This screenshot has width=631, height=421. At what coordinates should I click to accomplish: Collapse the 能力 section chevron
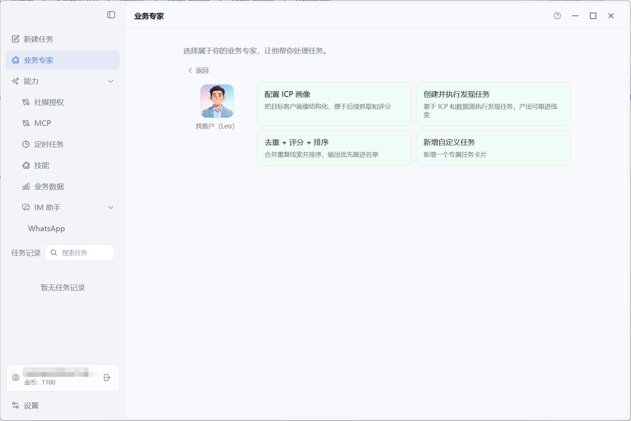[x=111, y=81]
